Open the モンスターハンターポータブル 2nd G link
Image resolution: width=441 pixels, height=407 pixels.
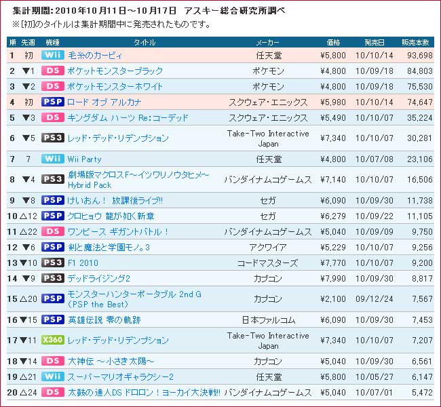point(134,299)
